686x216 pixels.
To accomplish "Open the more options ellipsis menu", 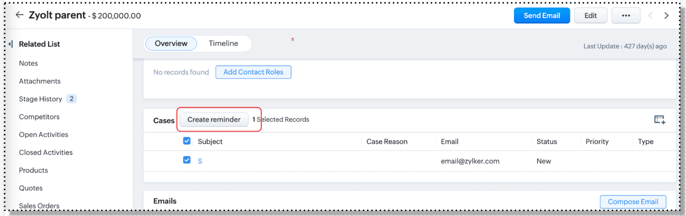I will tap(626, 16).
